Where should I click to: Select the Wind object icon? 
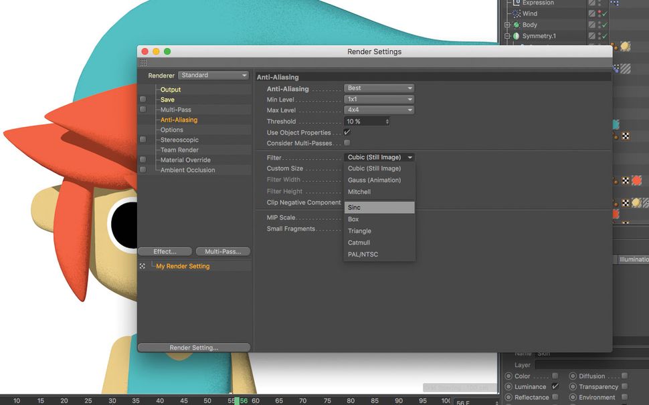point(517,13)
